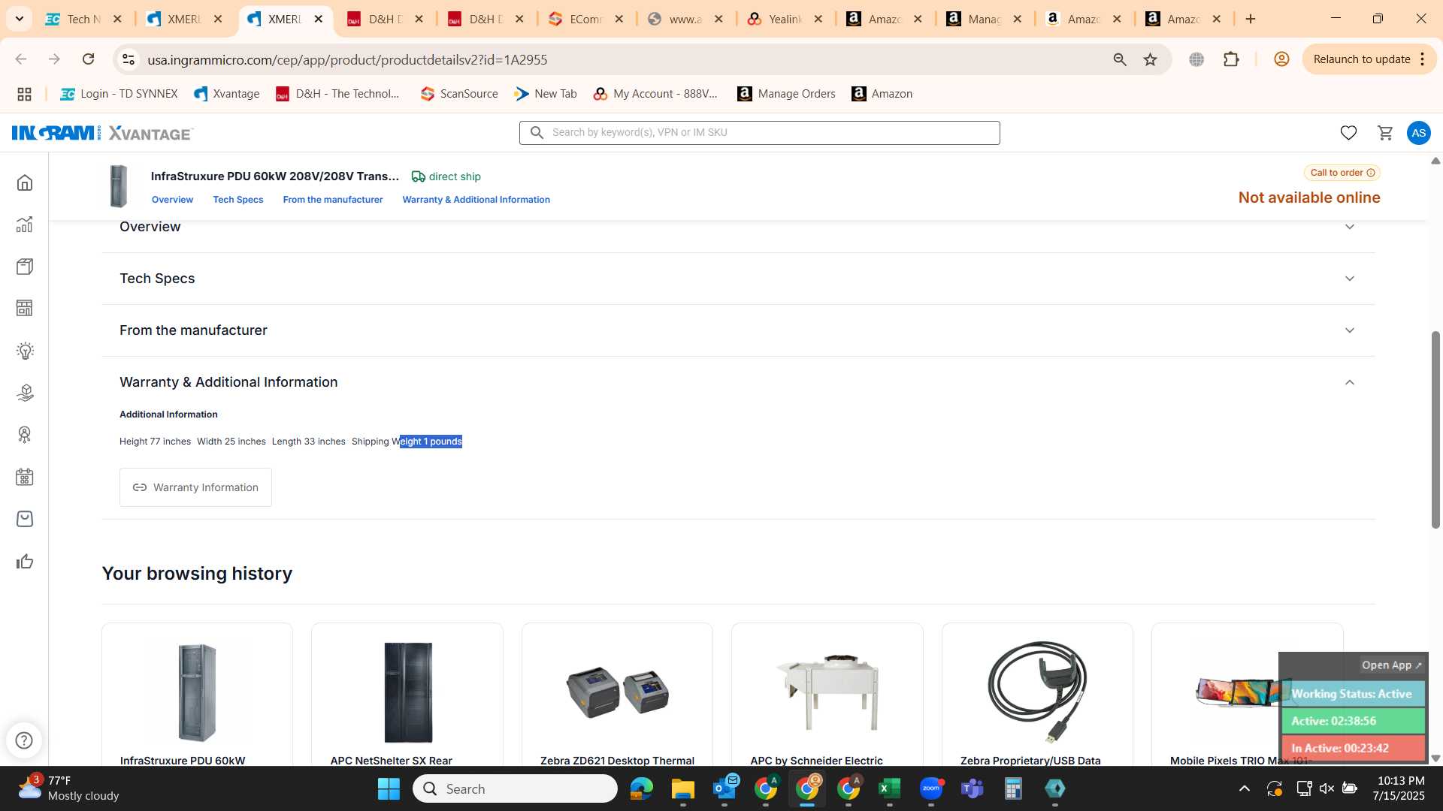Open the storefront icon in sidebar
This screenshot has height=811, width=1443.
click(x=25, y=309)
